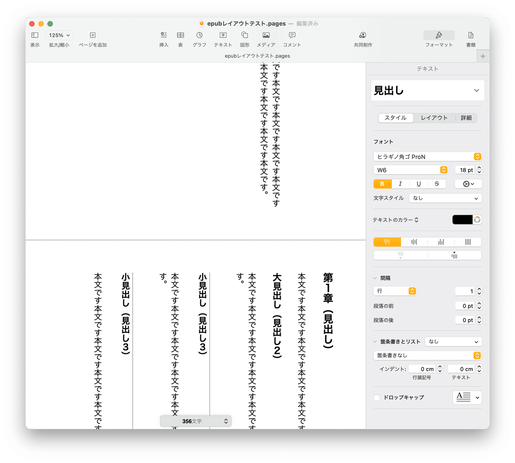Enable the ドロップキャップ checkbox

tap(377, 397)
